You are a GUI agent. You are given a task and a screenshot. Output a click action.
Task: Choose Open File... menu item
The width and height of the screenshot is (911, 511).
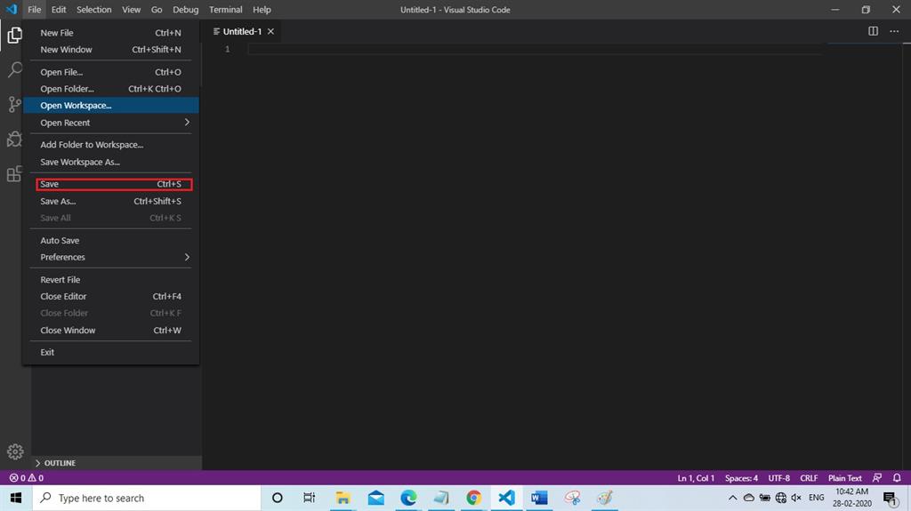111,72
